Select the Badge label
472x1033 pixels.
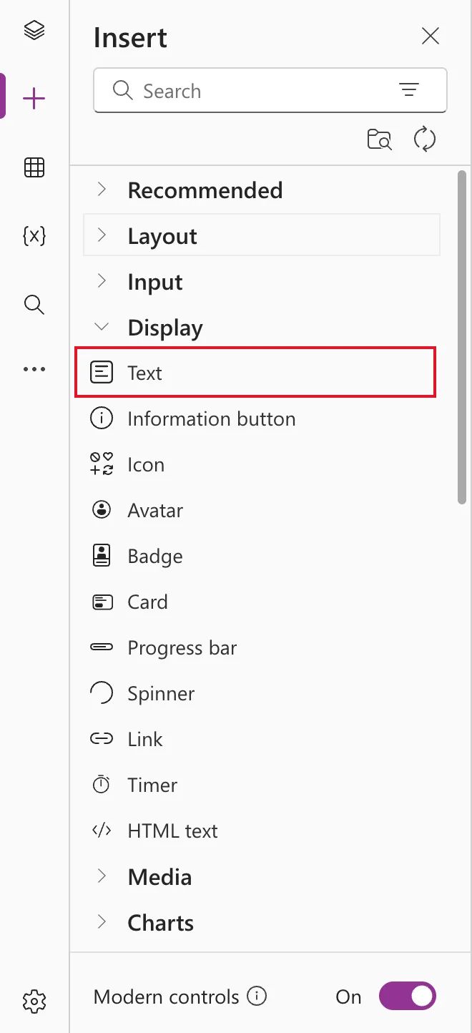[x=155, y=556]
